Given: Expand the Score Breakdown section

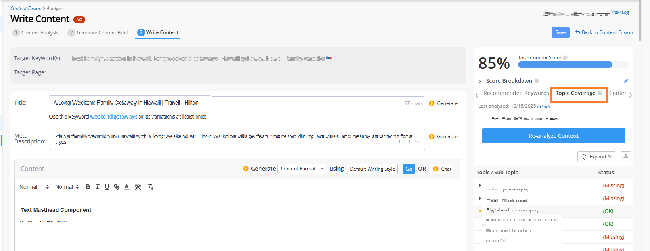Looking at the screenshot, I should [x=480, y=81].
